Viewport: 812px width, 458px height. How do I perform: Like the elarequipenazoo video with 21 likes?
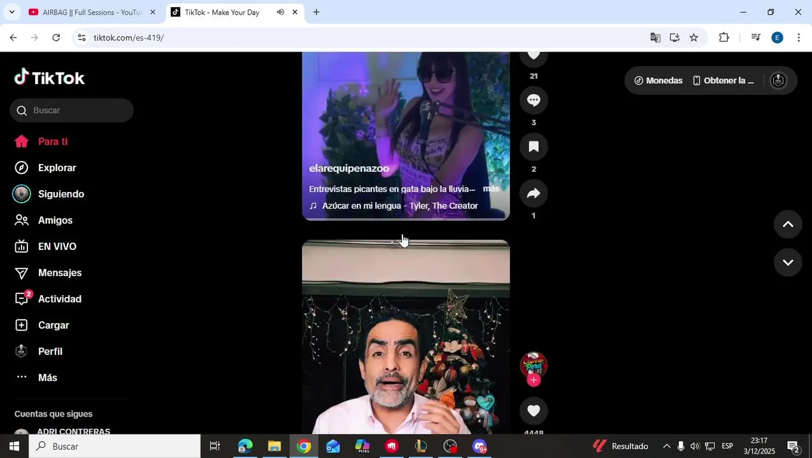click(534, 57)
